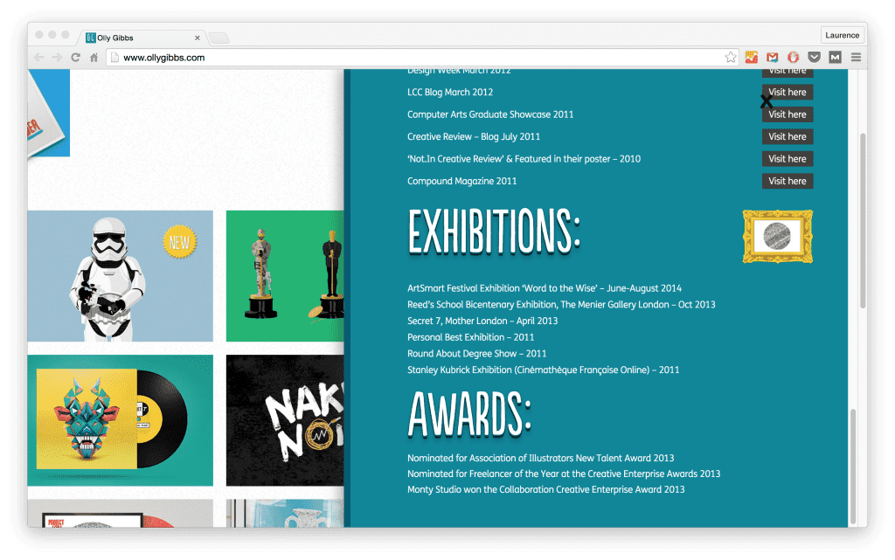Click 'Round About Degree Show – 2011'
Image resolution: width=895 pixels, height=560 pixels.
476,354
